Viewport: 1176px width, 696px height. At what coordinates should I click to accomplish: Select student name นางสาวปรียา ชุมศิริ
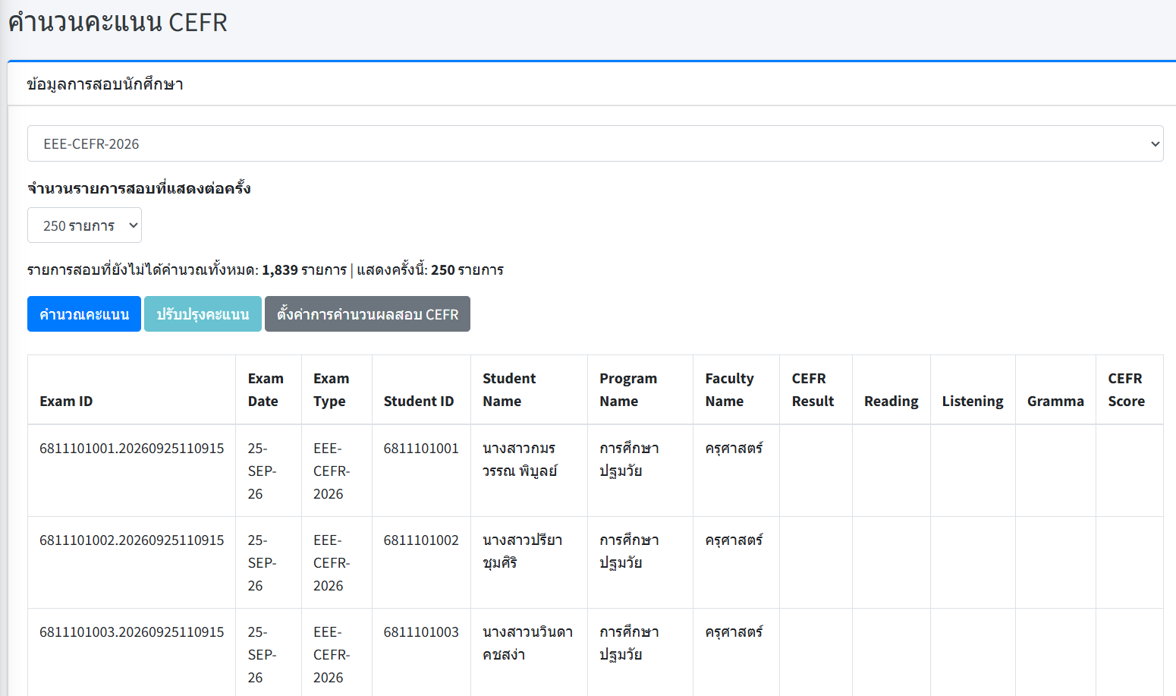pyautogui.click(x=522, y=552)
